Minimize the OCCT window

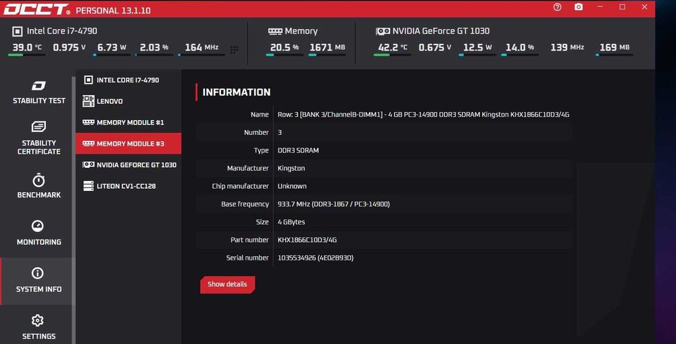pos(600,7)
